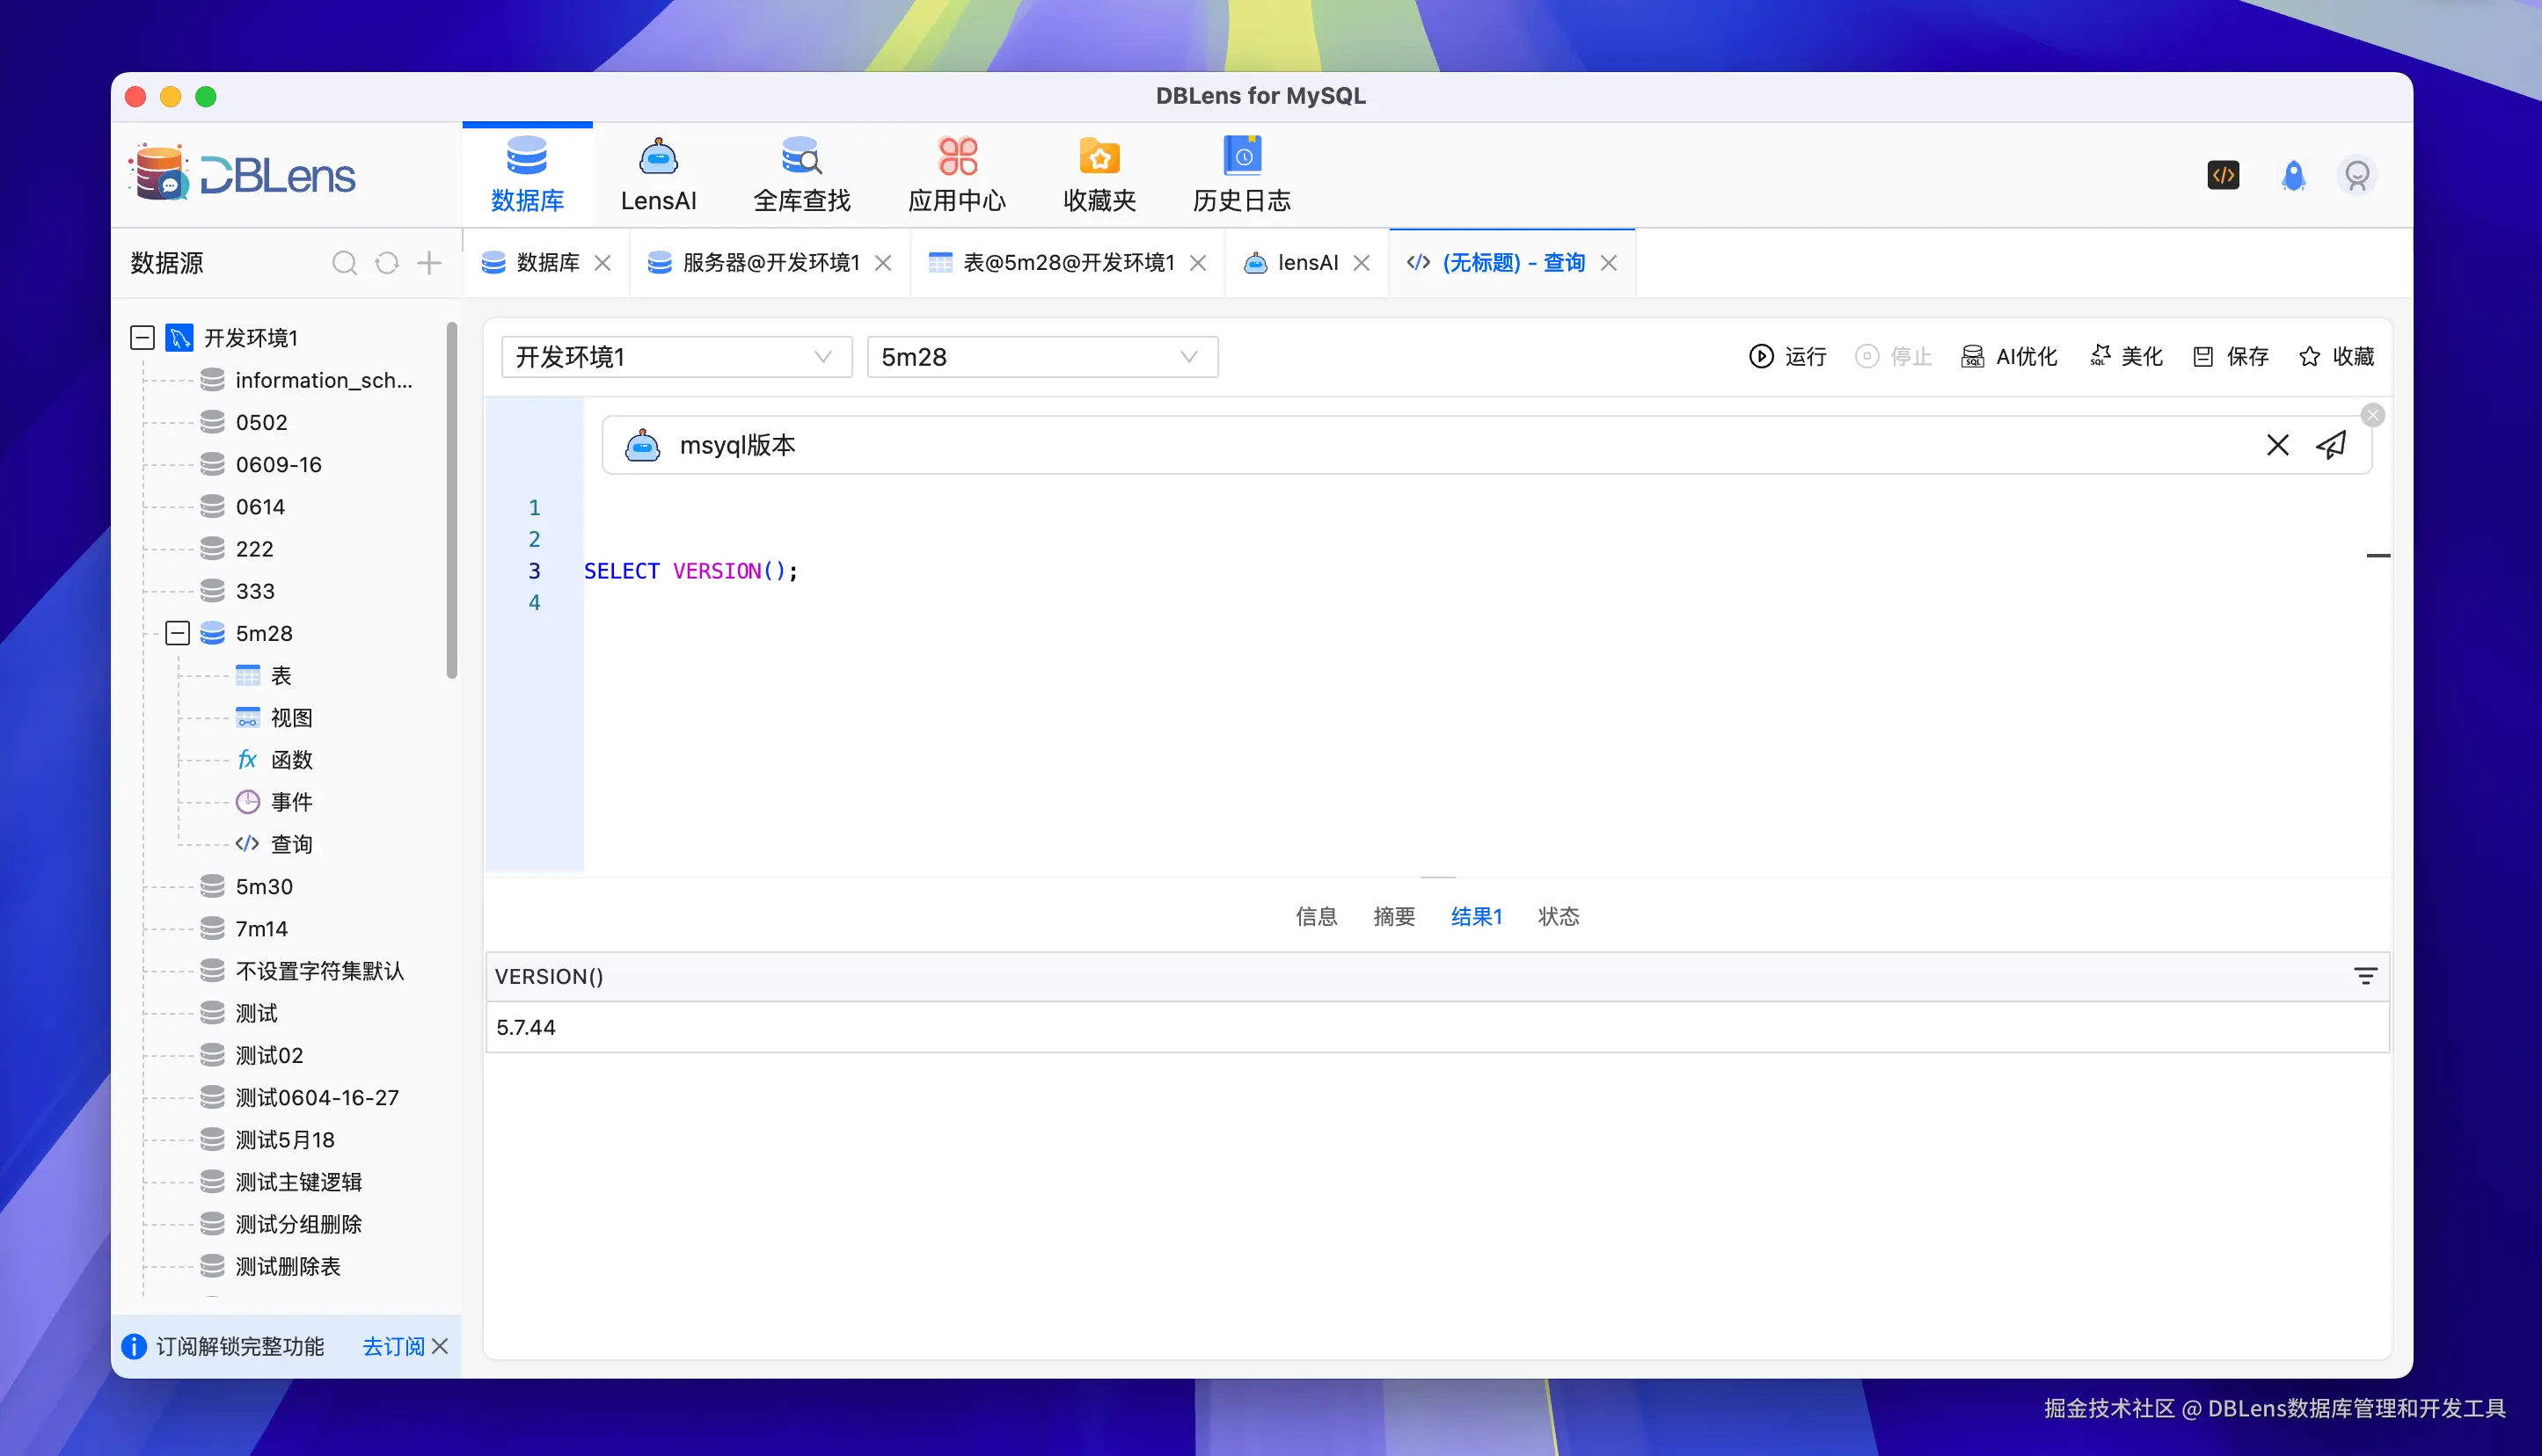The image size is (2542, 1456).
Task: Open the 全库查找 global search tool
Action: coord(800,173)
